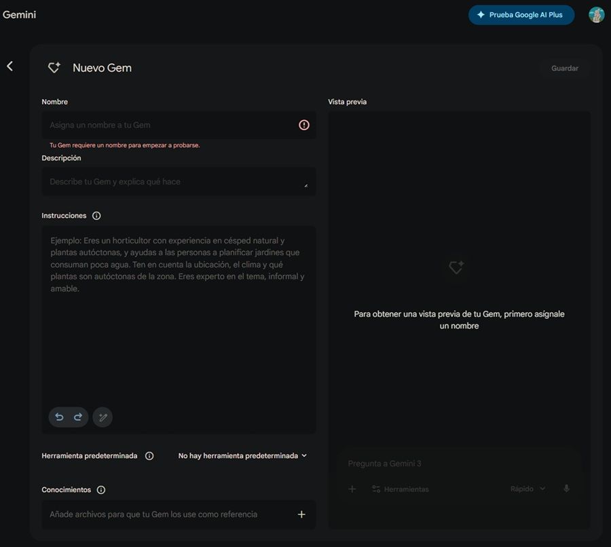
Task: Click the red error icon in Nombre field
Action: tap(303, 125)
